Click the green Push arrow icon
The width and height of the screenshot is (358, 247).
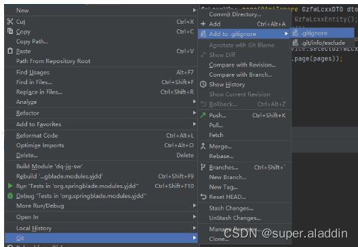pyautogui.click(x=203, y=115)
